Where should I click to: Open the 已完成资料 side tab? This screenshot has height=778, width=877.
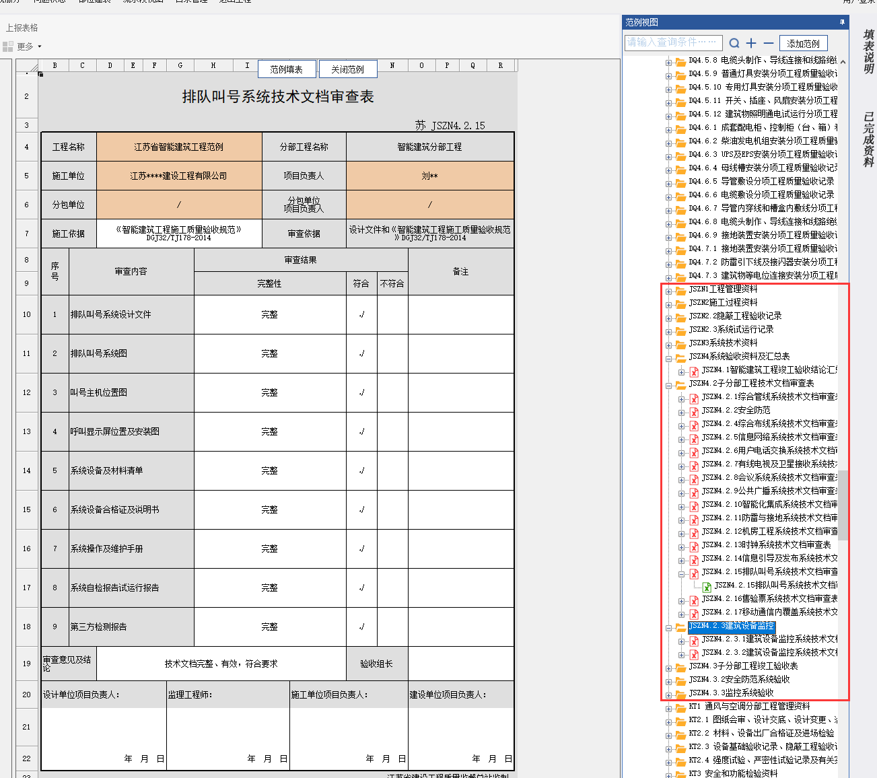pos(869,139)
